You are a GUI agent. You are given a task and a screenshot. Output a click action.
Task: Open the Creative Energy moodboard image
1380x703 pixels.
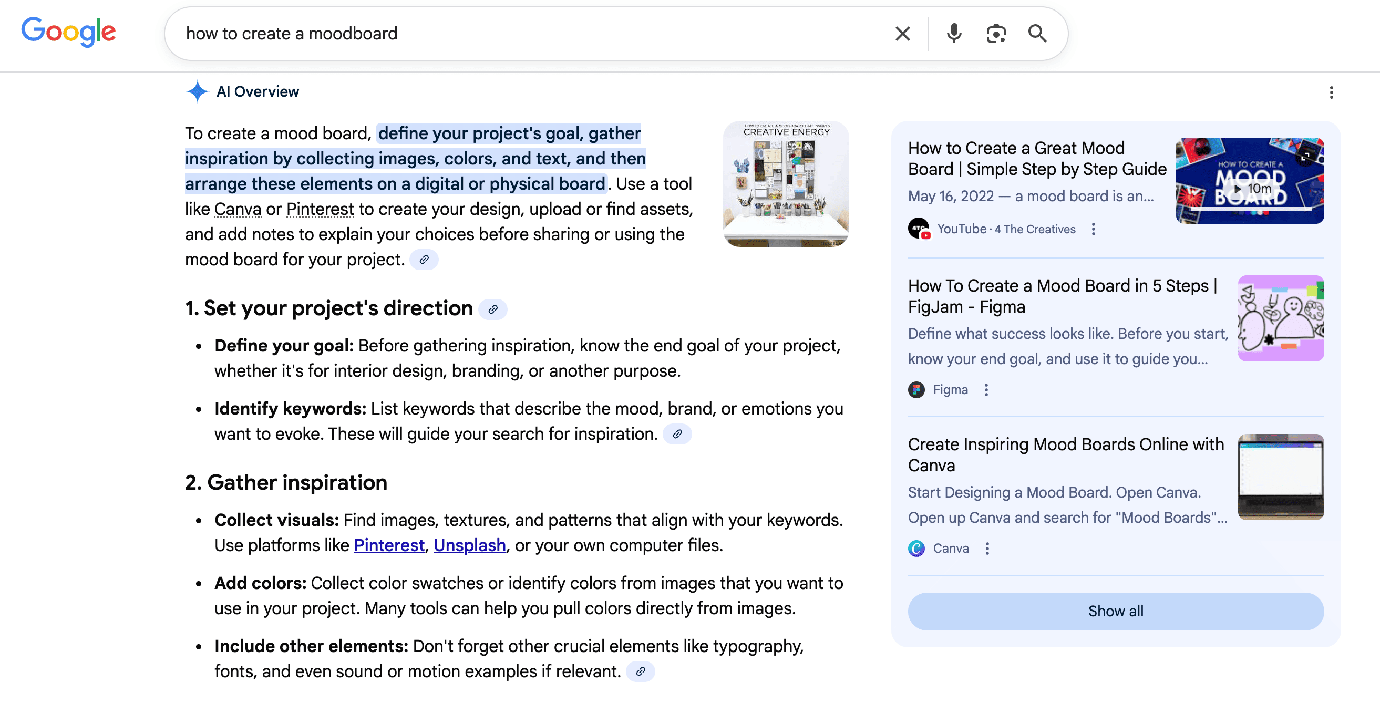click(x=785, y=184)
